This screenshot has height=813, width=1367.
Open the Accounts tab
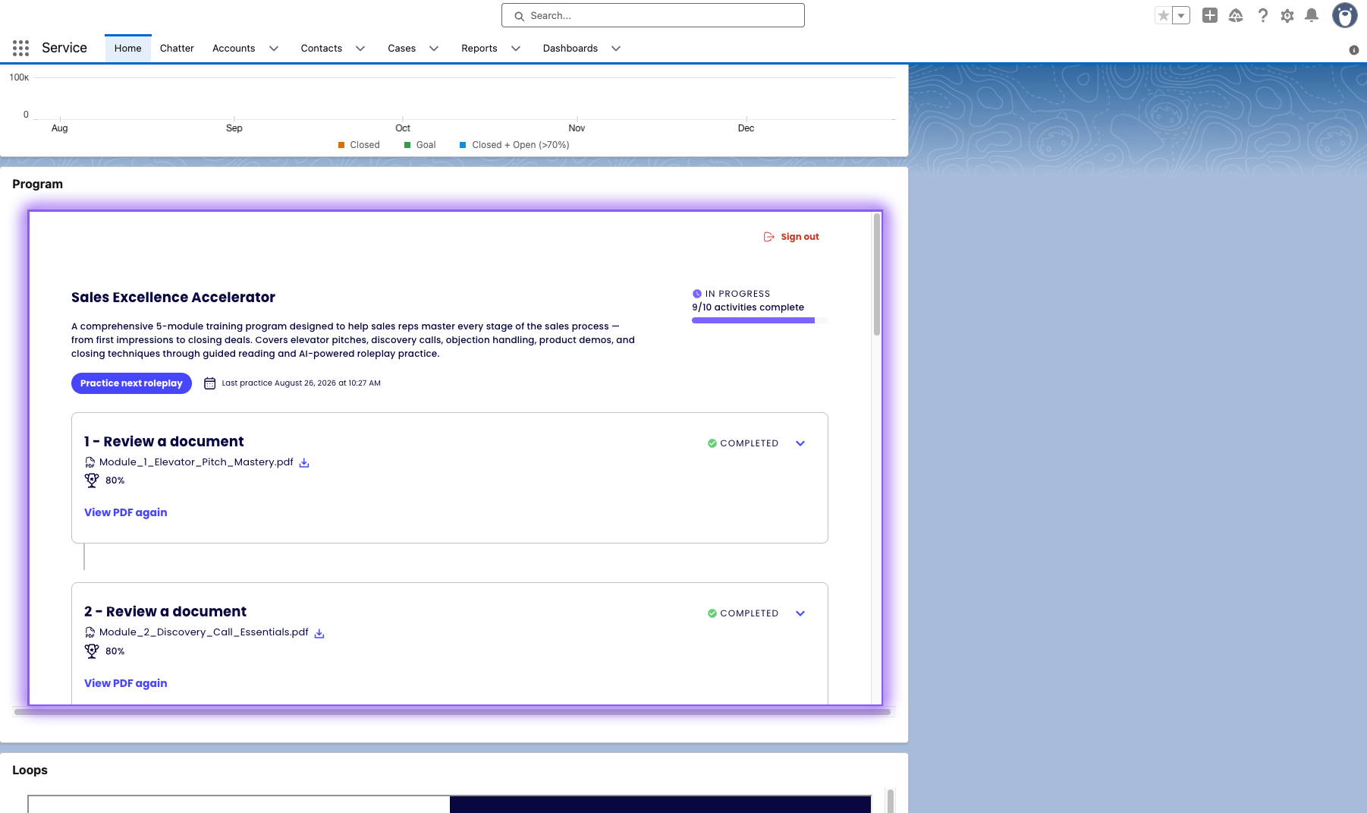[x=234, y=49]
